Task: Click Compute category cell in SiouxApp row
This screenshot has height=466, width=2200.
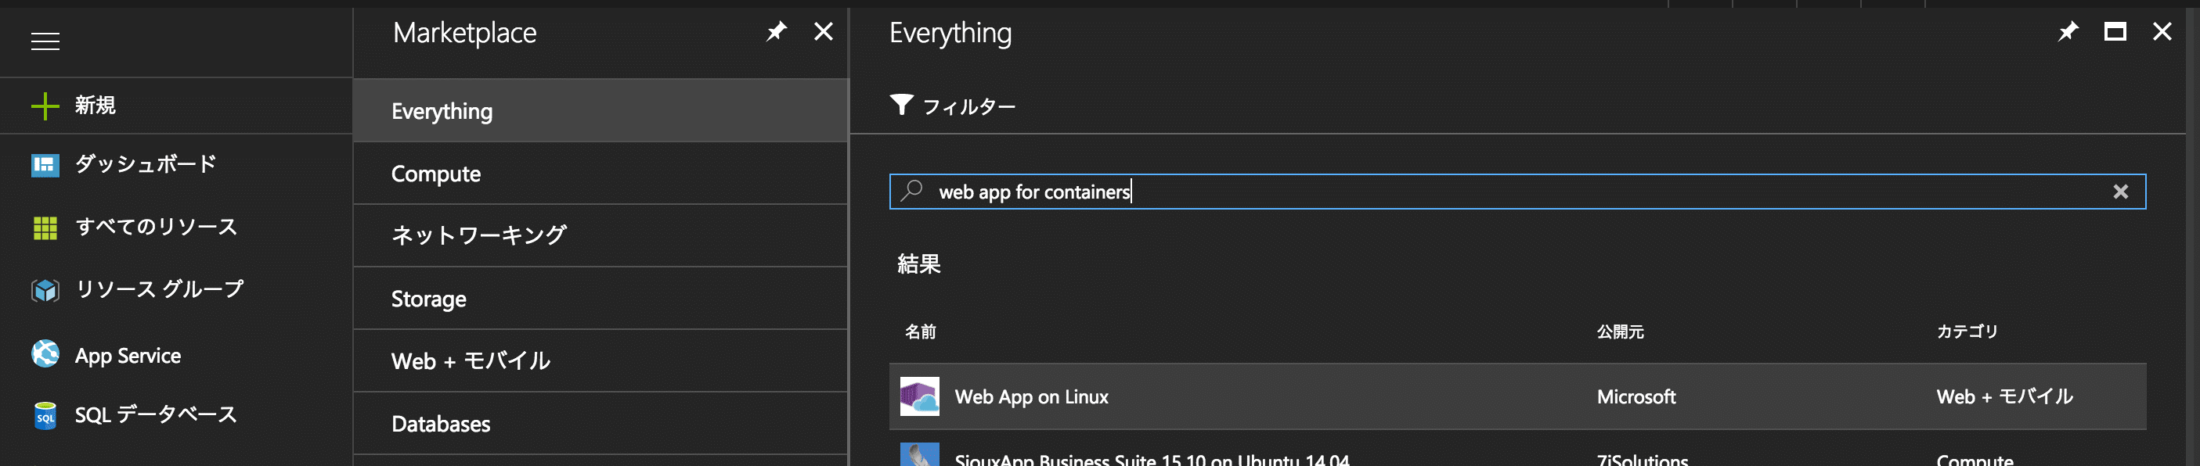Action: click(x=1975, y=459)
